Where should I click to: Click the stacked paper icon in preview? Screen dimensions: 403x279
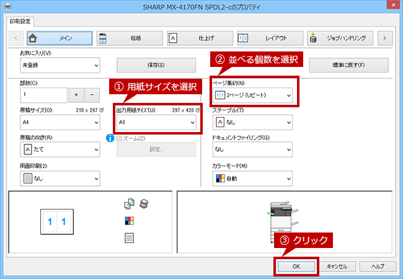point(144,204)
